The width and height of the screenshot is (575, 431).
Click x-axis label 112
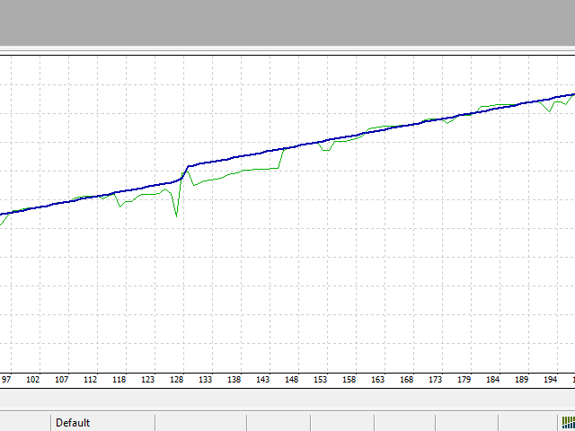91,380
